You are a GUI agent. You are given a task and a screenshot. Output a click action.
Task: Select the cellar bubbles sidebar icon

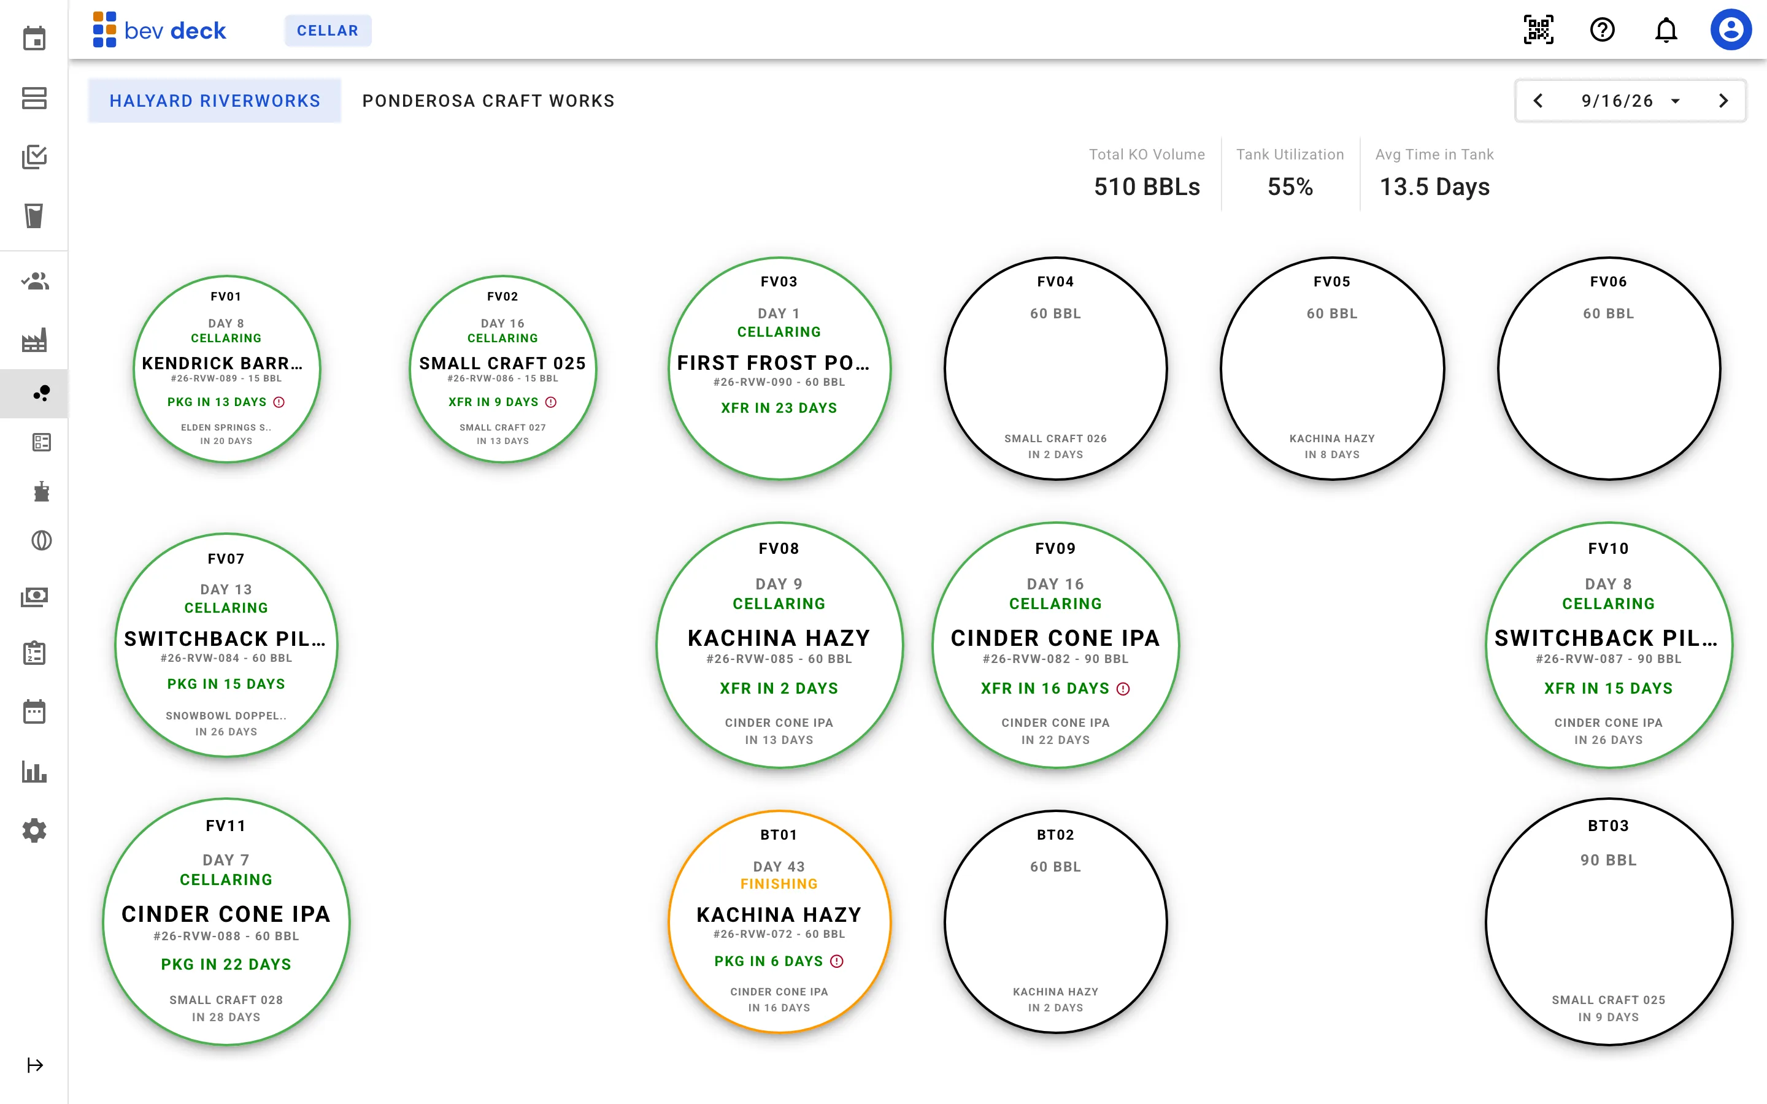[42, 394]
